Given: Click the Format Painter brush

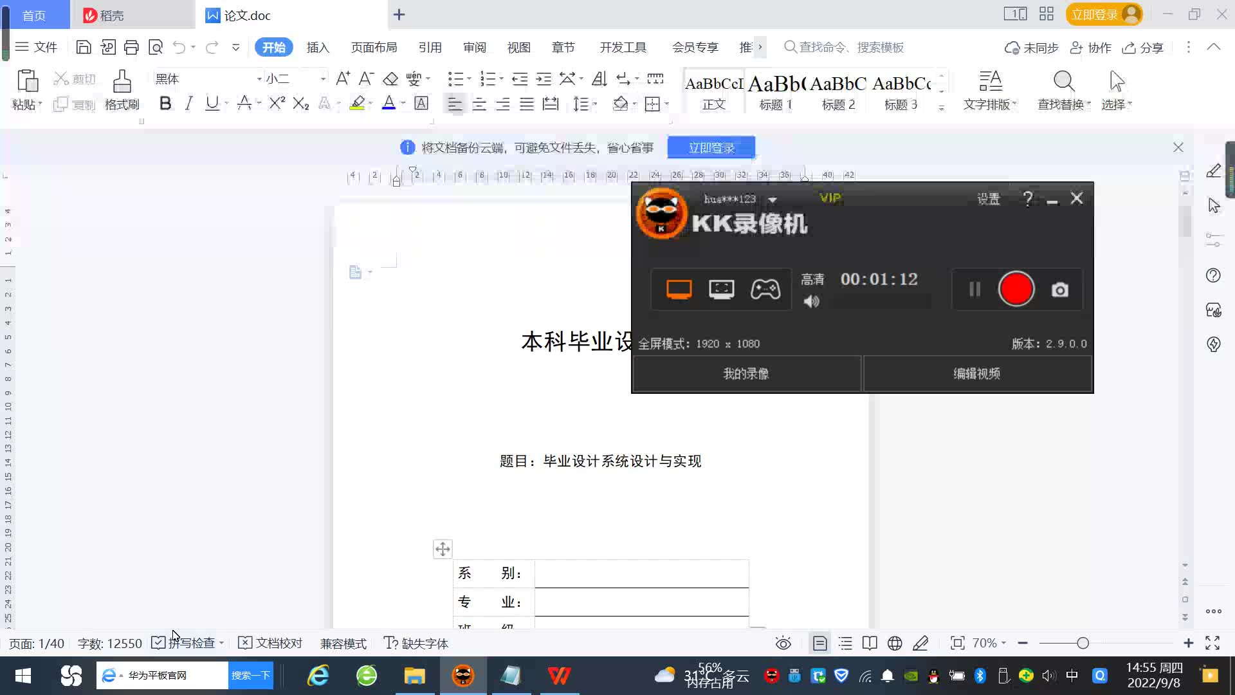Looking at the screenshot, I should tap(122, 82).
